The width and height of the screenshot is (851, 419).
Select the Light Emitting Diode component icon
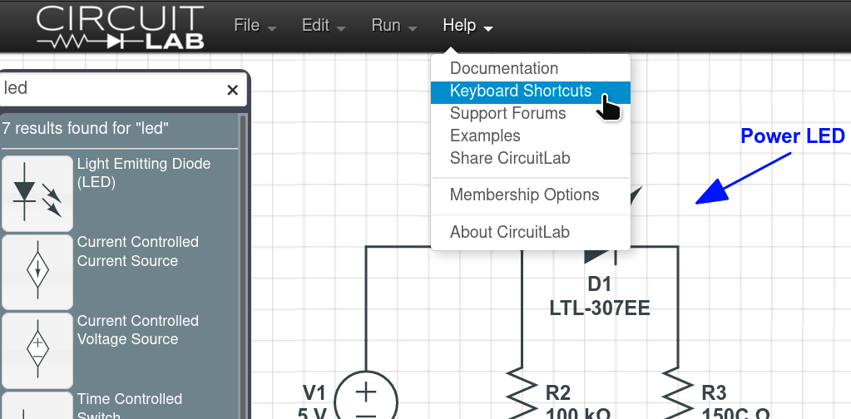tap(37, 194)
